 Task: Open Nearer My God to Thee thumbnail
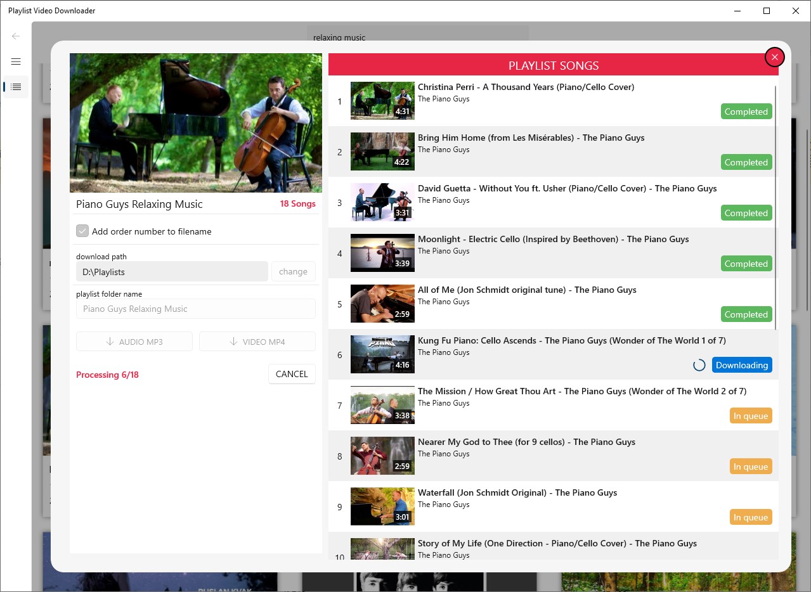[382, 456]
